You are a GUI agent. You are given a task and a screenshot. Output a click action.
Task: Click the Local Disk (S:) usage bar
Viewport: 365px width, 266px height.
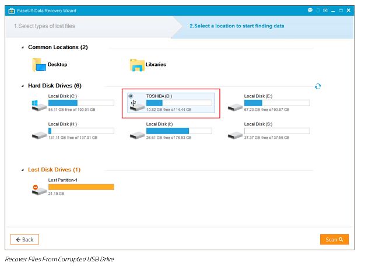coord(277,131)
